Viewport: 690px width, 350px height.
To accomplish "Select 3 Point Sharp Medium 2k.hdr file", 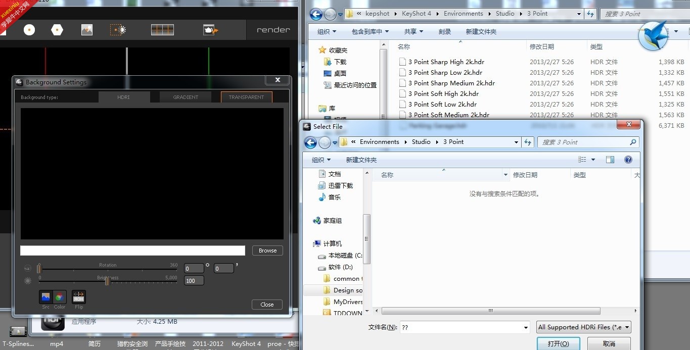I will [x=451, y=83].
